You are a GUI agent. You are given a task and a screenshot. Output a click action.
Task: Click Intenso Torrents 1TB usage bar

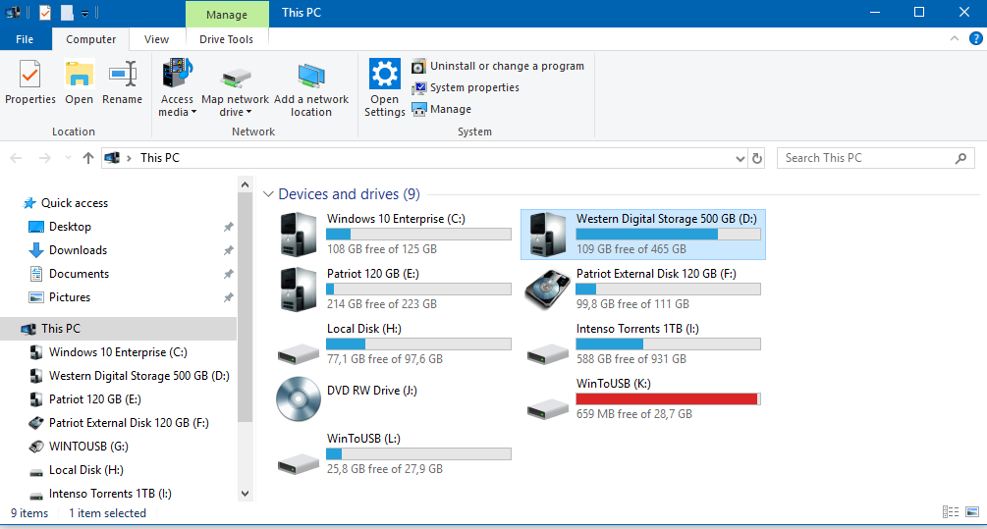(668, 344)
